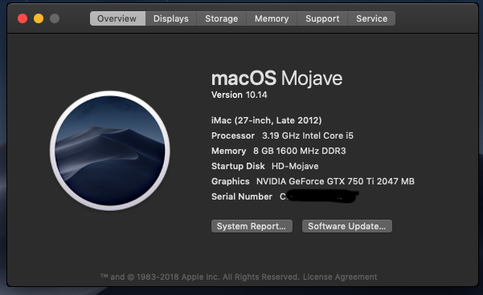This screenshot has height=295, width=483.
Task: Click the Serial Number label
Action: (x=242, y=196)
